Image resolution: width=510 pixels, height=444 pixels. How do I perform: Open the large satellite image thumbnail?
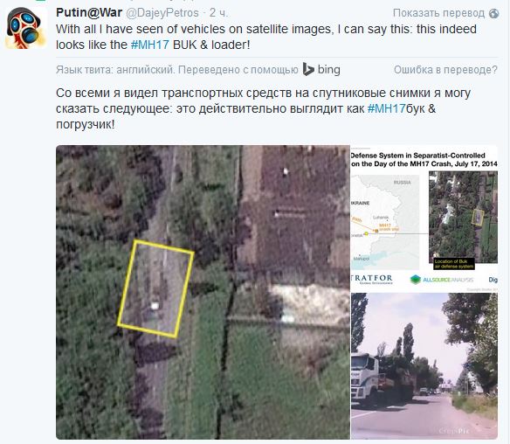(x=203, y=292)
